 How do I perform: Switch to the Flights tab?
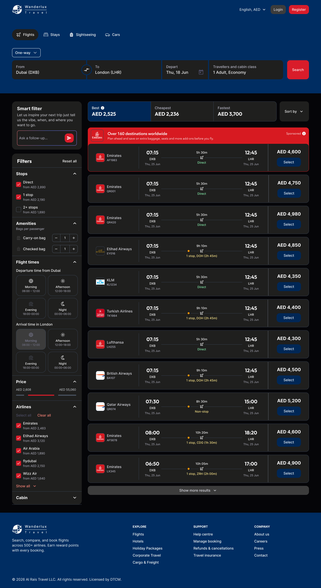click(x=25, y=35)
